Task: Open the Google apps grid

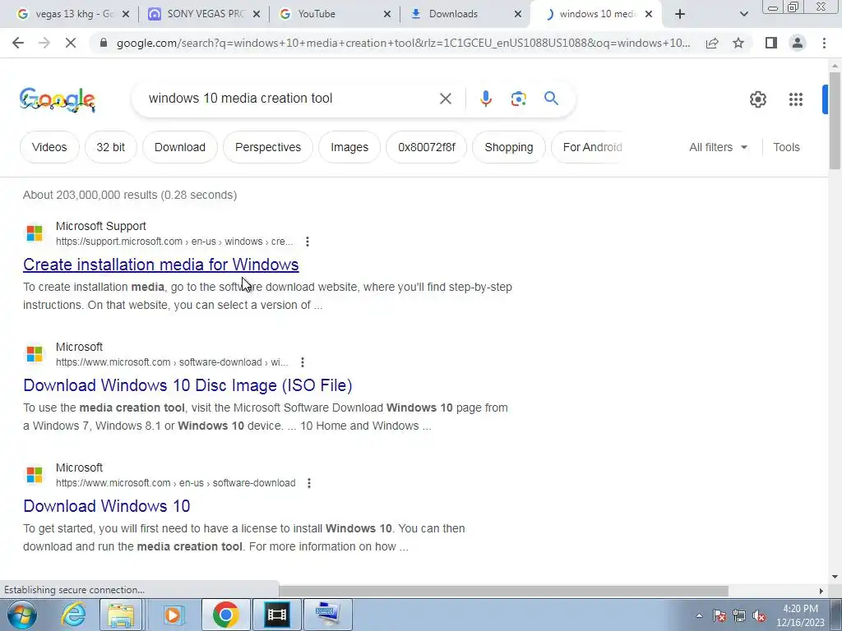Action: (x=796, y=99)
